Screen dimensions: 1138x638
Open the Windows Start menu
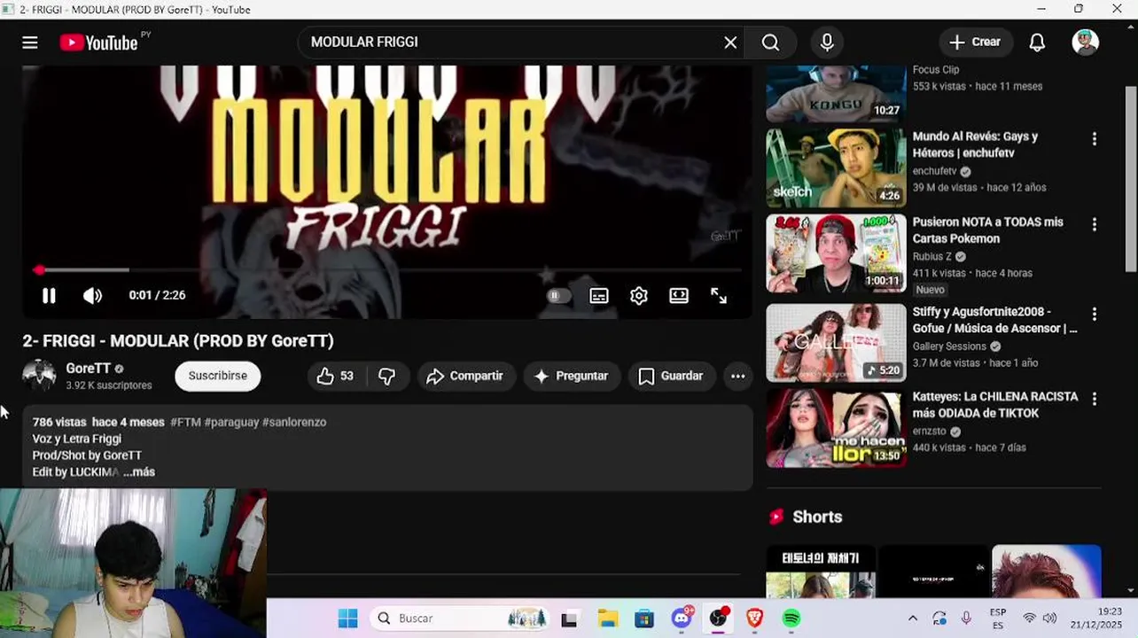(x=347, y=619)
